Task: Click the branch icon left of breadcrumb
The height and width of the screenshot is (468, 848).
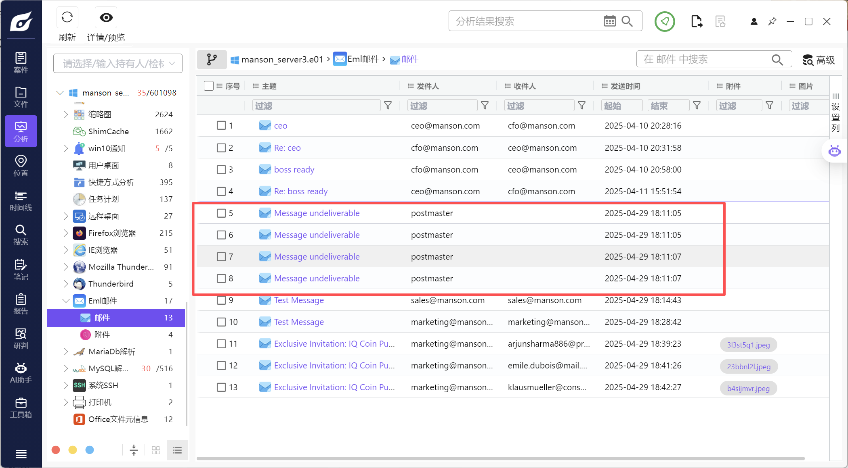Action: tap(212, 60)
